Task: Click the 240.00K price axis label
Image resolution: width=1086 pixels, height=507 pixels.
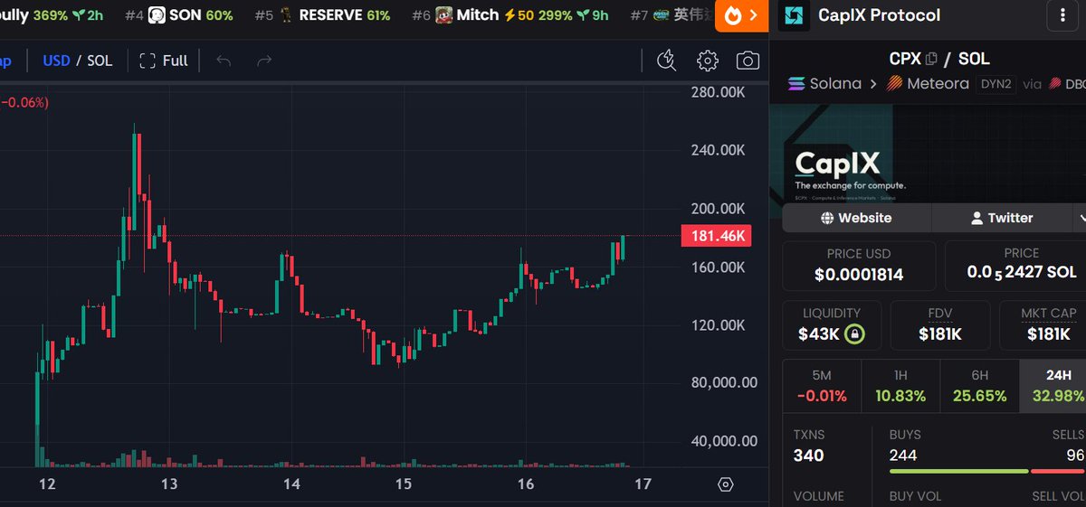Action: (719, 151)
